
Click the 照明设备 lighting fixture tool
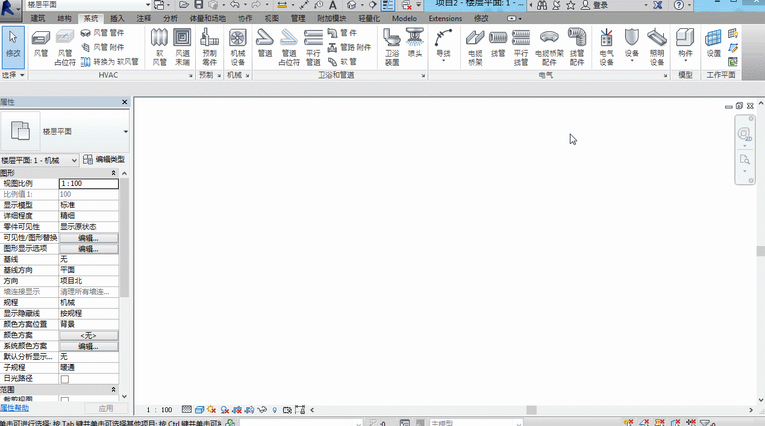657,48
